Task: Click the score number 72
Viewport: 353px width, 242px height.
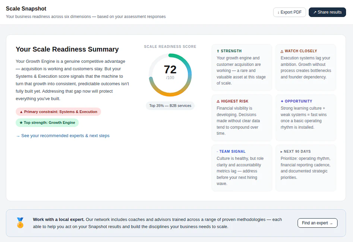Action: point(170,69)
